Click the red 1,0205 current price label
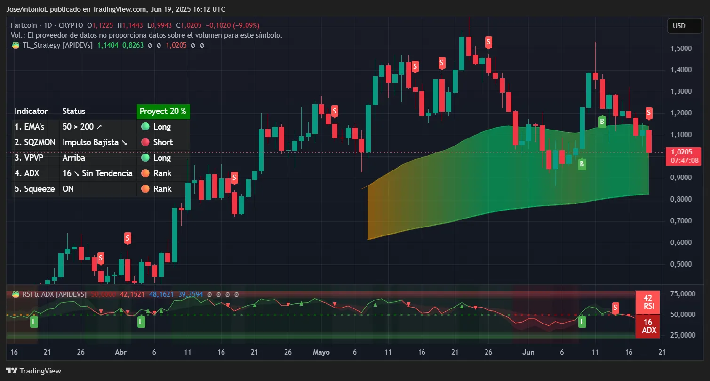The image size is (710, 381). 683,152
